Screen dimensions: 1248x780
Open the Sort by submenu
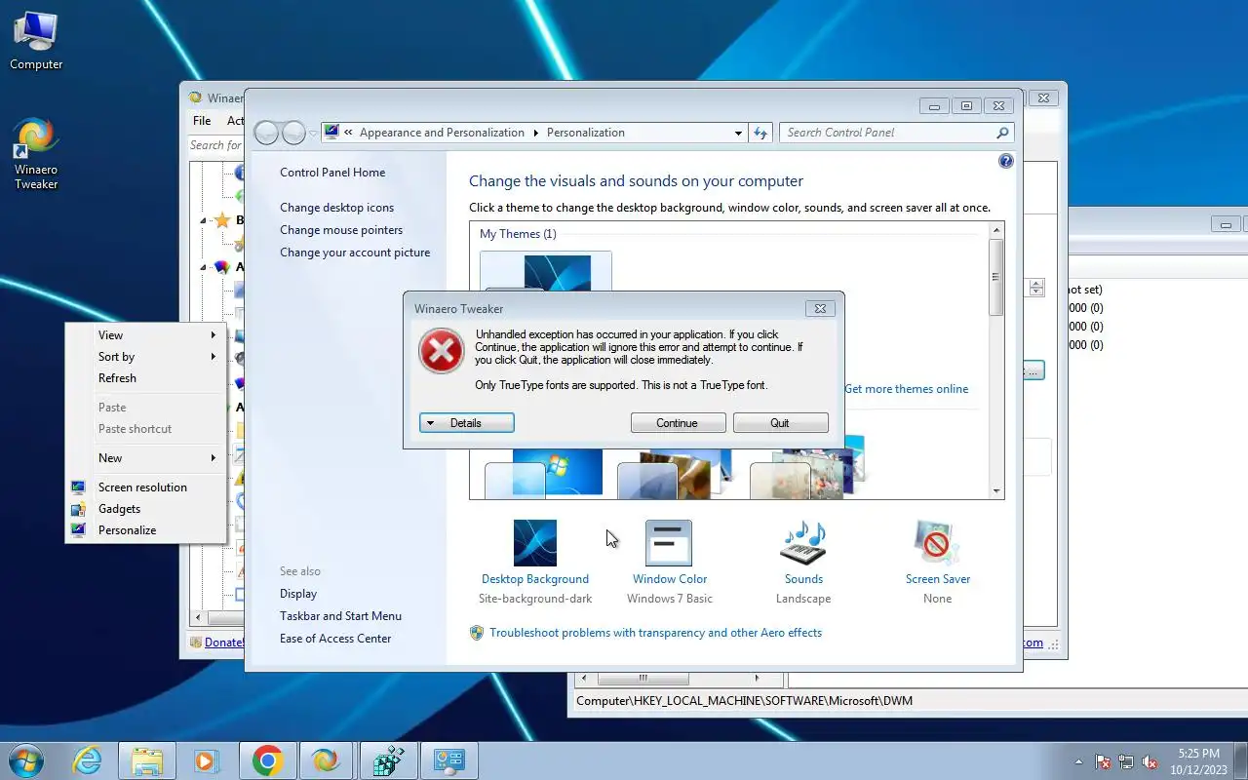[x=145, y=357]
